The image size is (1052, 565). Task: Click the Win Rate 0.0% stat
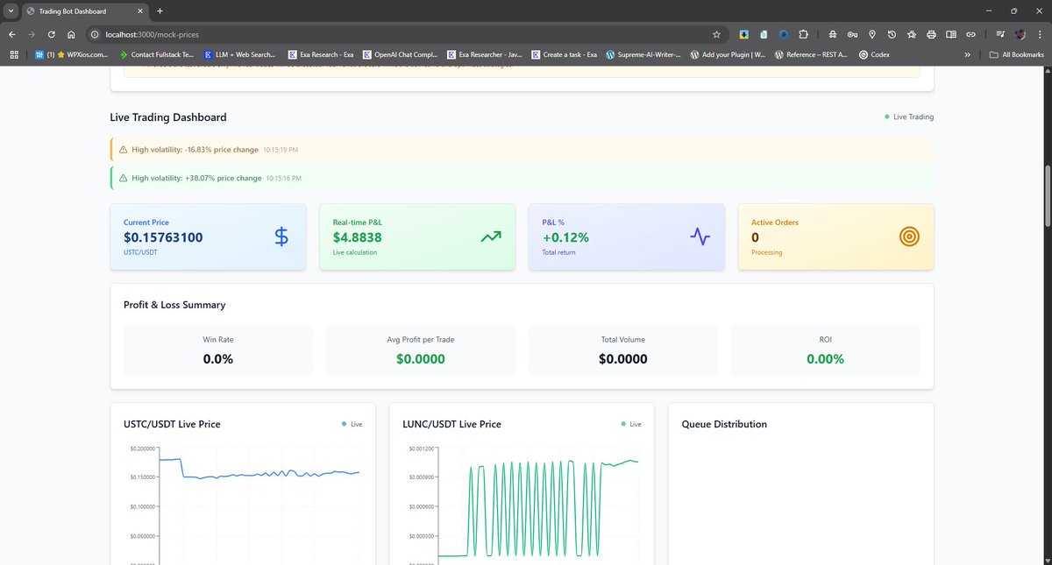(x=218, y=359)
